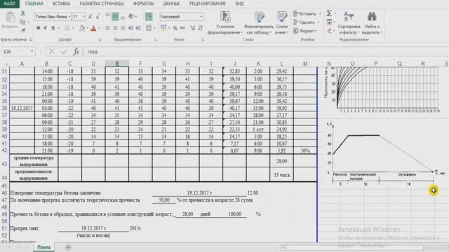Decrease indent in the cell
Screen dimensions: 449x252
pos(131,28)
